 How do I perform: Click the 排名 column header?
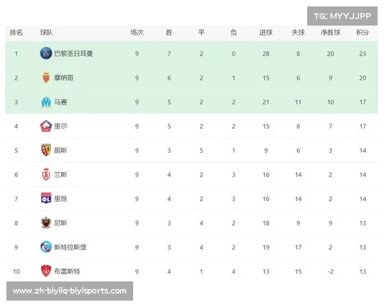[x=16, y=33]
